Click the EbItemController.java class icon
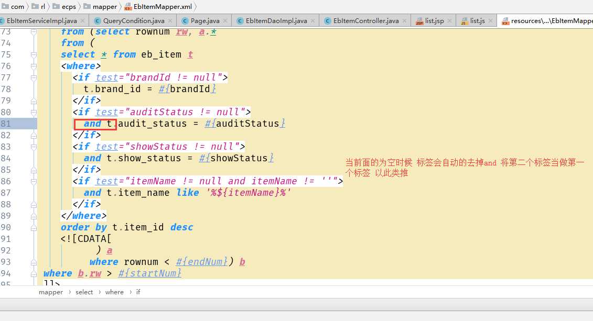The image size is (593, 321). pos(328,21)
